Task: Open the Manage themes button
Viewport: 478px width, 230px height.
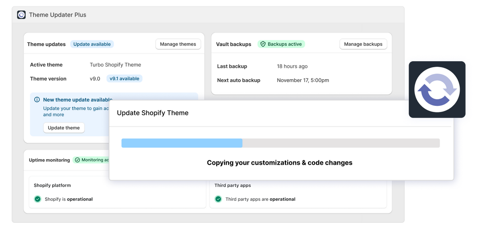Action: (178, 44)
